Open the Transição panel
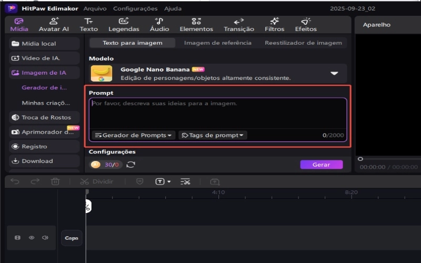This screenshot has height=263, width=421. click(239, 25)
